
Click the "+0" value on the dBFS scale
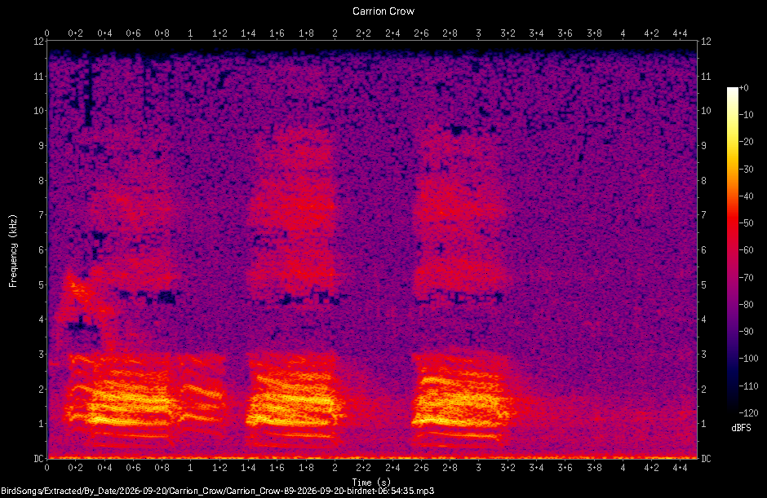pos(743,88)
